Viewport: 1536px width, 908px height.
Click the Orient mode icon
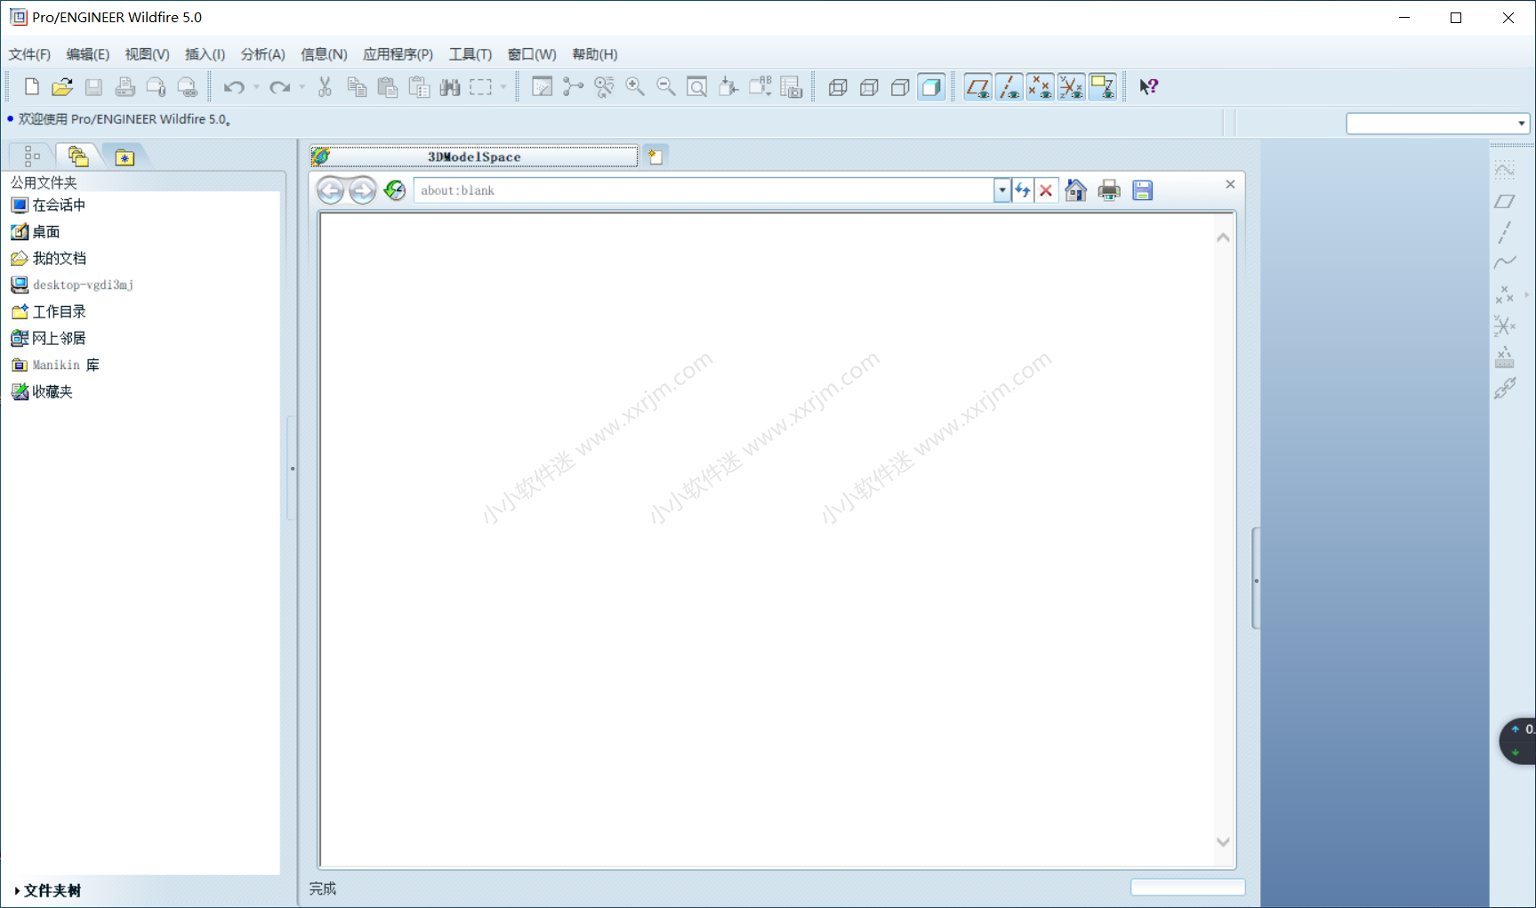coord(604,86)
